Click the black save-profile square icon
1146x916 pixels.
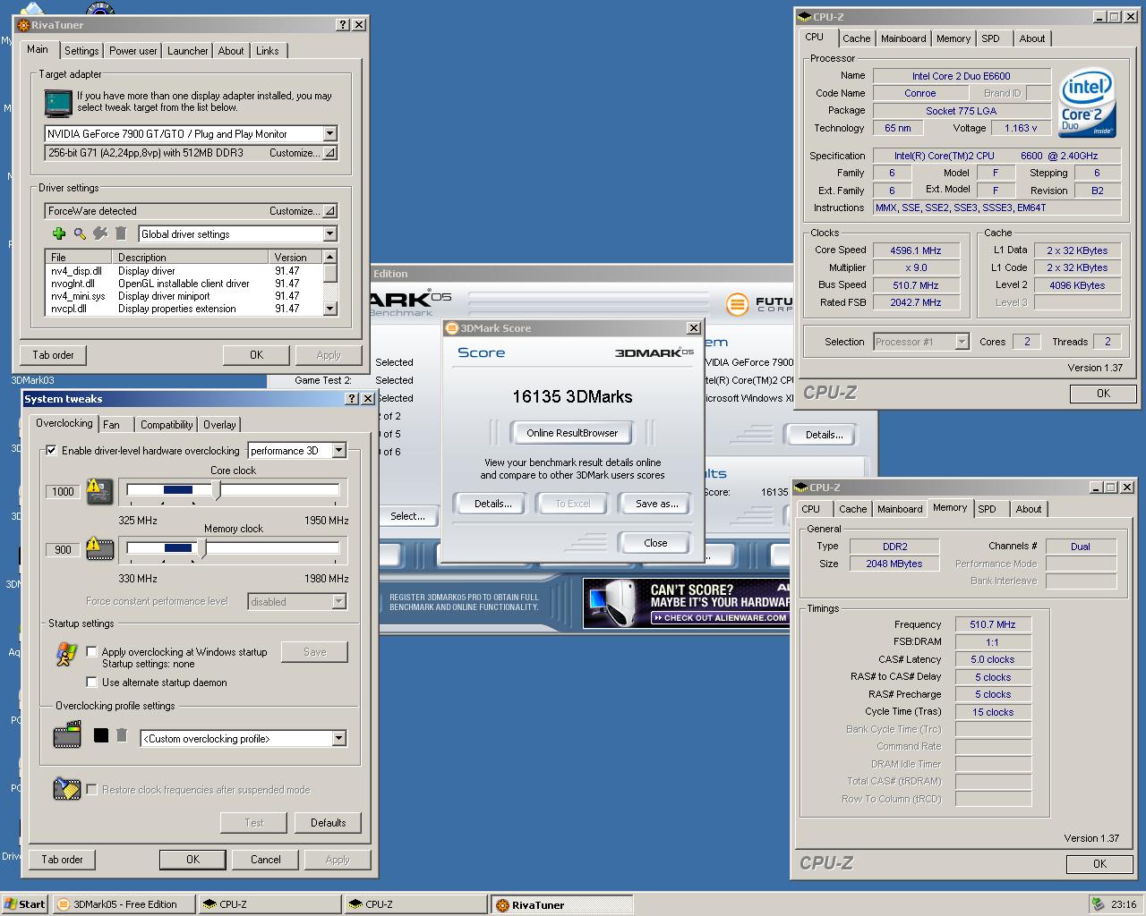click(x=101, y=735)
